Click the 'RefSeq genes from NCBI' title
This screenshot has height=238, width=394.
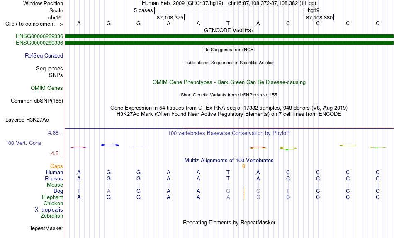pyautogui.click(x=229, y=50)
